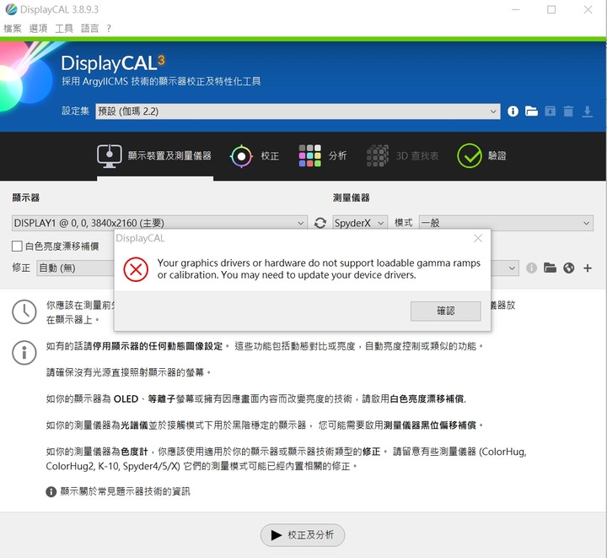Switch to the 顯示裝置及測量儀器 tab
This screenshot has width=607, height=558.
tap(154, 156)
